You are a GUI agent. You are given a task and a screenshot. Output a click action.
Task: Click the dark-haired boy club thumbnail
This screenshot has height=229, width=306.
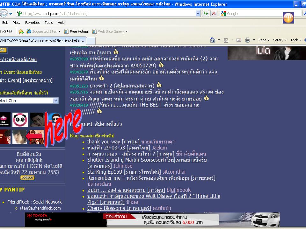(x=19, y=137)
